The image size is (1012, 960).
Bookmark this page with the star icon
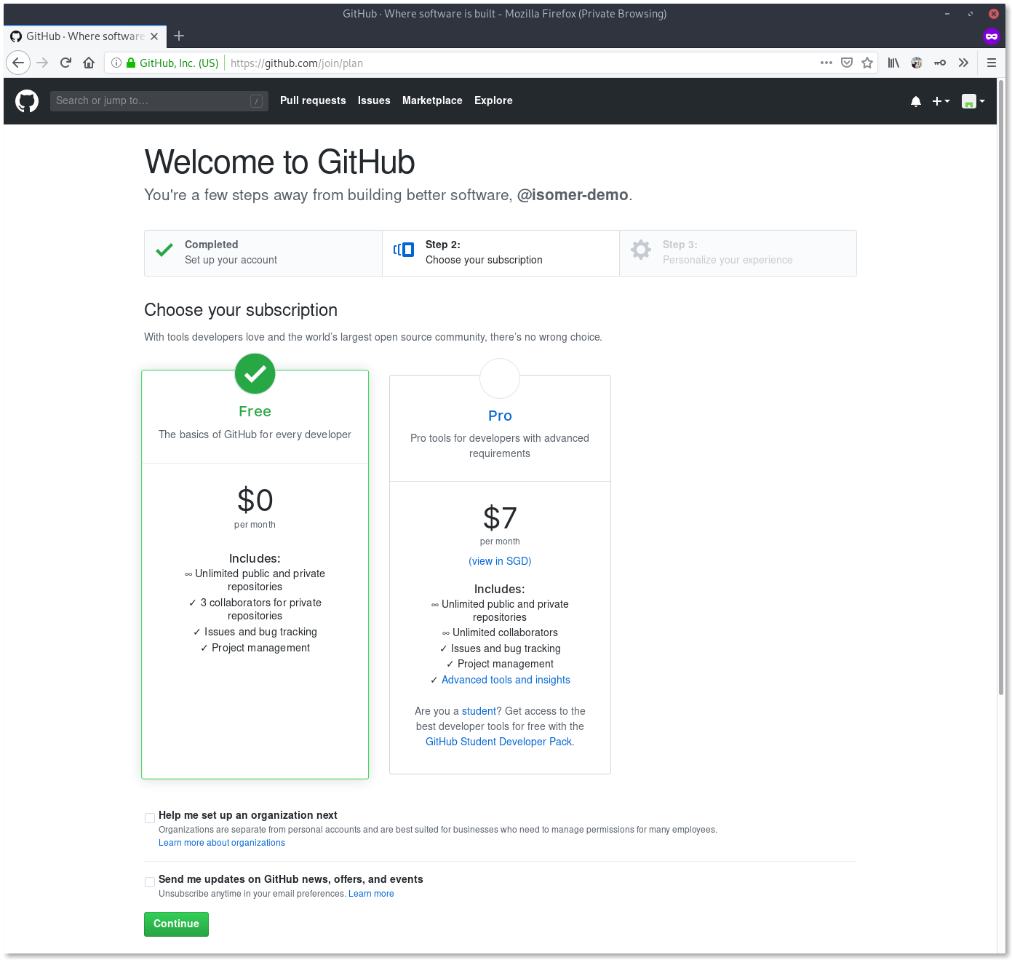(867, 63)
